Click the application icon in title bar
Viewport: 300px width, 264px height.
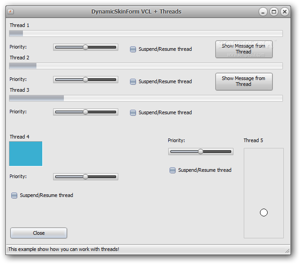pos(10,12)
